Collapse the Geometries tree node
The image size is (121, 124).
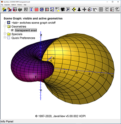(5, 26)
